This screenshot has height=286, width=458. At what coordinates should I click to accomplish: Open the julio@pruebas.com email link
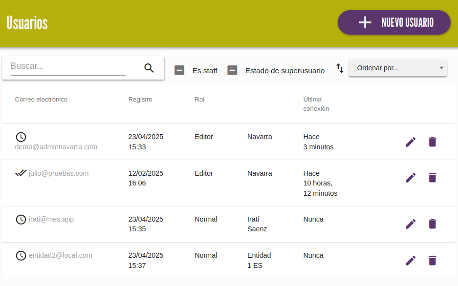59,173
